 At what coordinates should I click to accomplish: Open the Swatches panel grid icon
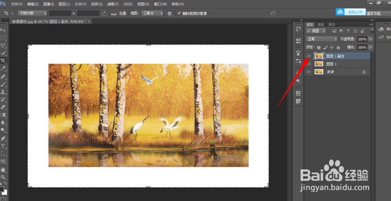pyautogui.click(x=381, y=37)
